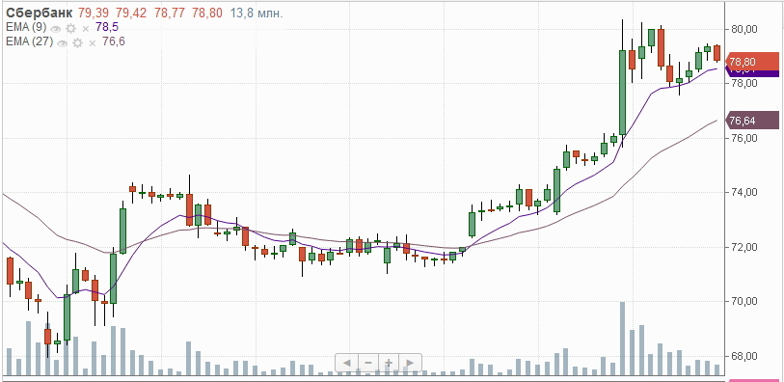Click the large green breakout candle near 78
The width and height of the screenshot is (784, 382).
coord(623,93)
